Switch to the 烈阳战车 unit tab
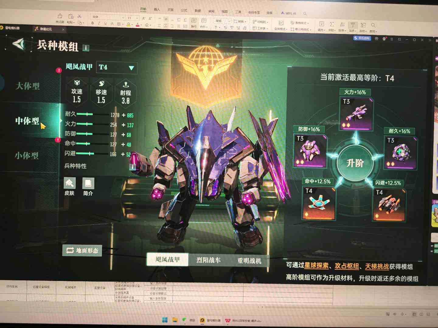The height and width of the screenshot is (328, 438). [x=208, y=260]
